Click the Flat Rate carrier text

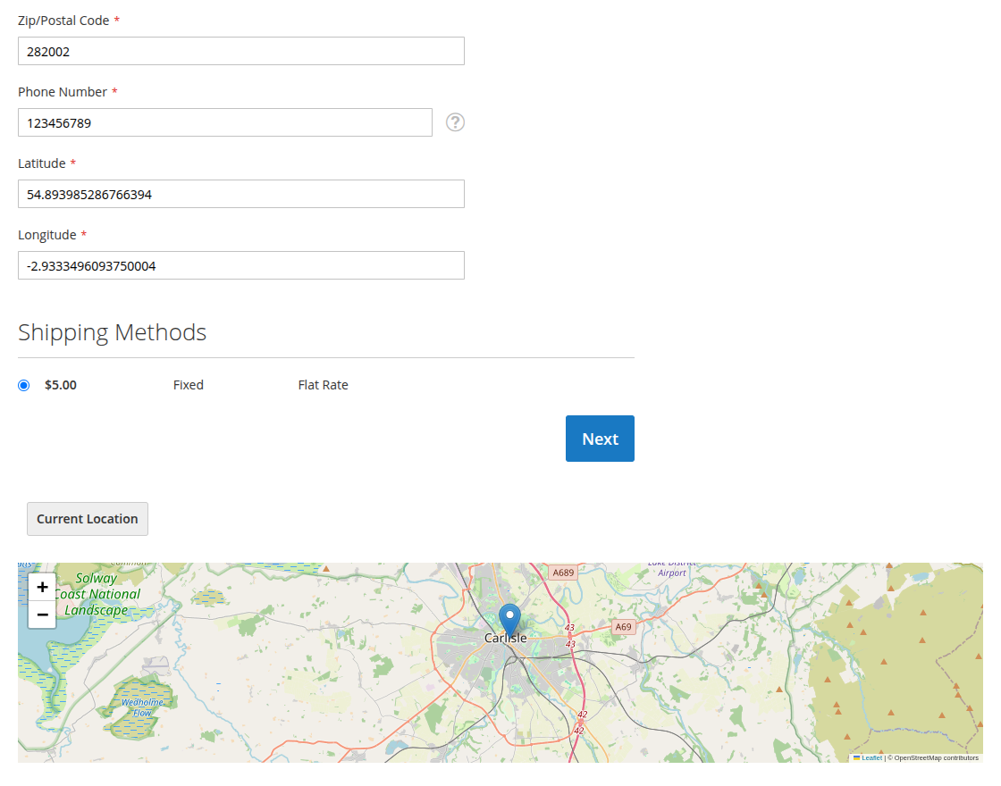pyautogui.click(x=323, y=385)
